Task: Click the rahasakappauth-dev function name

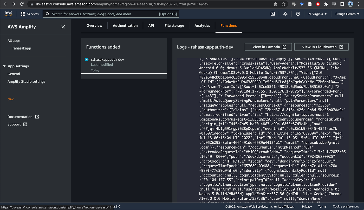Action: point(107,59)
